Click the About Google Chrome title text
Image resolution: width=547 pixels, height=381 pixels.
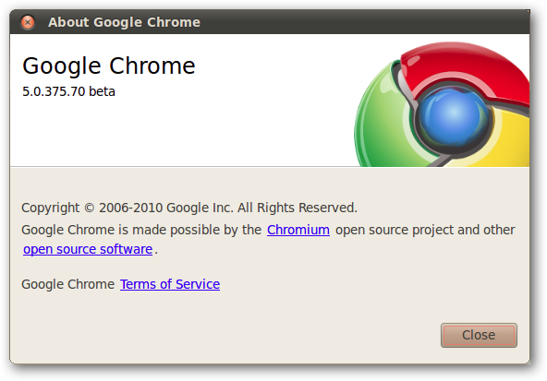124,22
